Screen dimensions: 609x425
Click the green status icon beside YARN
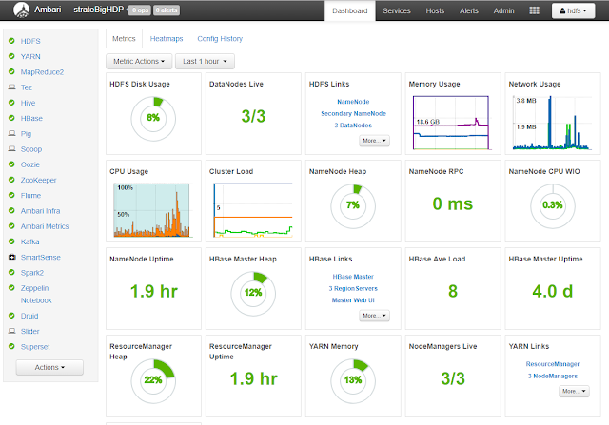coord(11,56)
